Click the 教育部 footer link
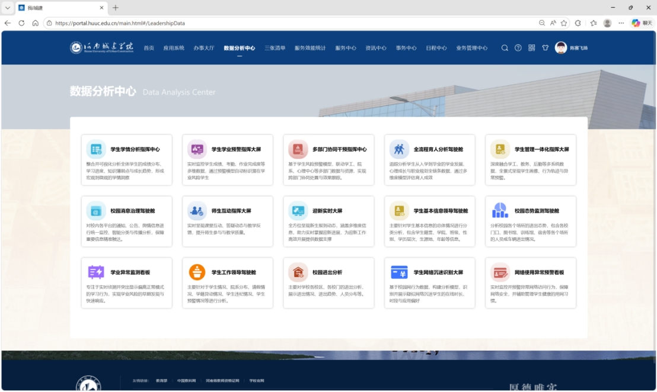657x392 pixels. pos(161,381)
